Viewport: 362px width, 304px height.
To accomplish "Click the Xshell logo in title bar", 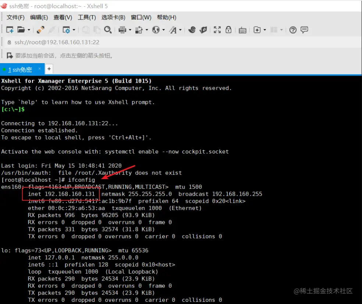I will (4, 6).
